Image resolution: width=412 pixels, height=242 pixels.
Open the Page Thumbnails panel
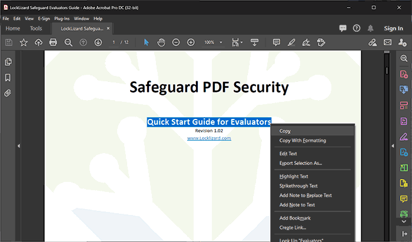(8, 62)
